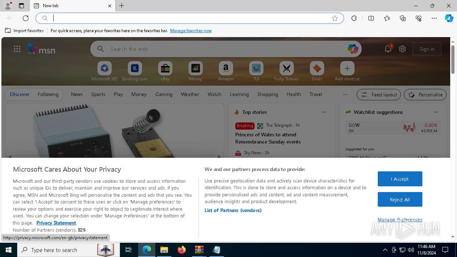Launch Firefox from taskbar

coord(182,250)
